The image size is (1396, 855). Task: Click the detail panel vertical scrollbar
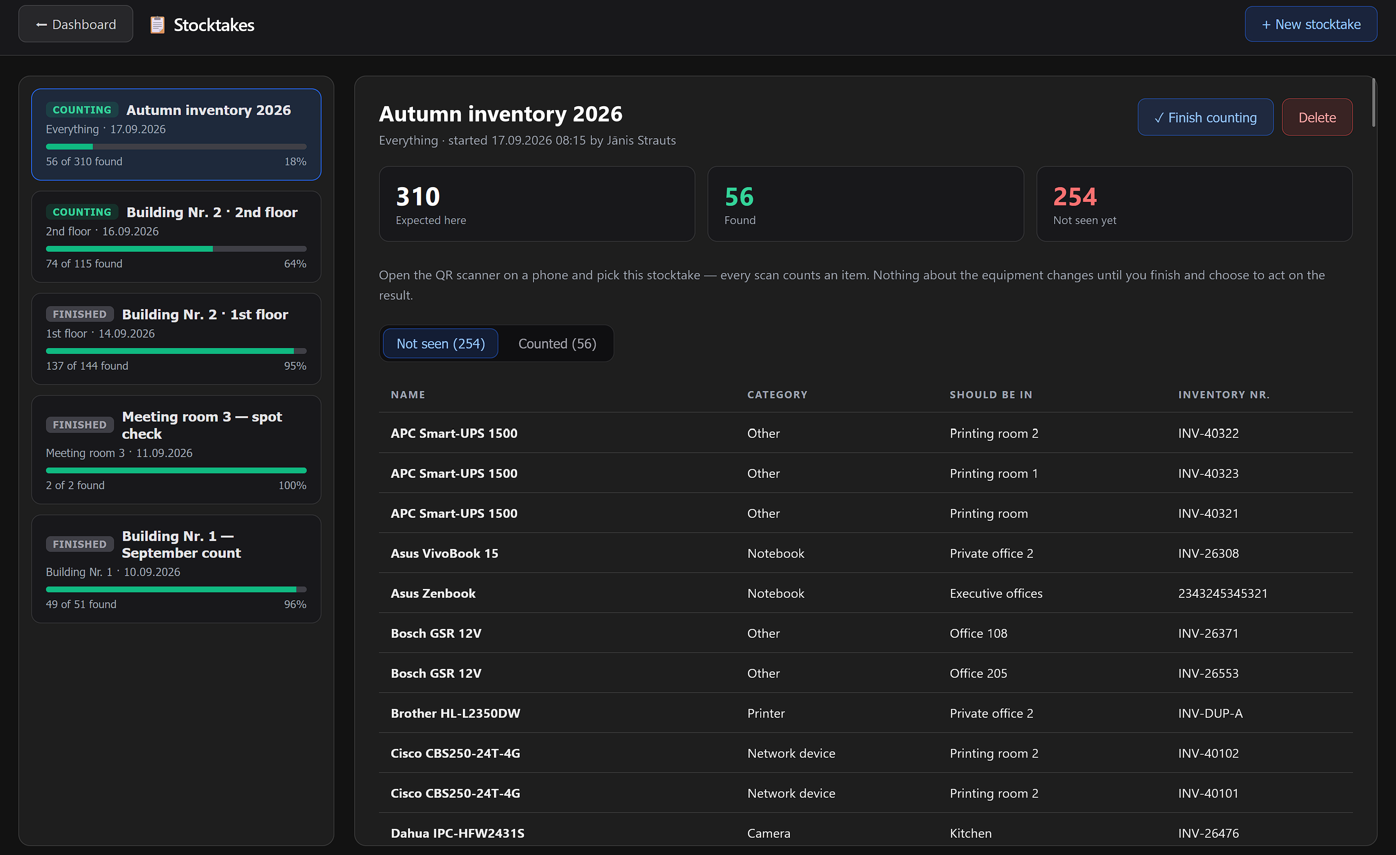click(x=1374, y=103)
